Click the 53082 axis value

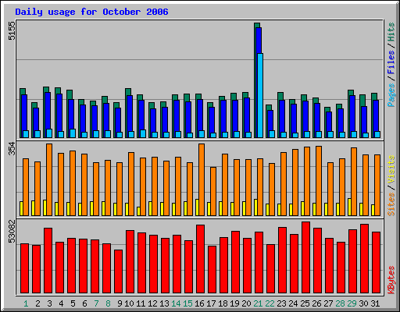[x=12, y=231]
